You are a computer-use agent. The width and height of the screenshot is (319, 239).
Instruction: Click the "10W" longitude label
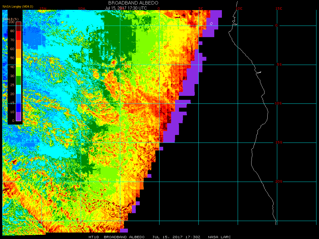82,8
